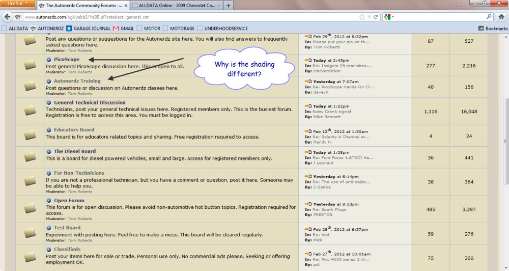Open the AUTONERDZ bookmark
This screenshot has height=271, width=509.
[x=47, y=29]
